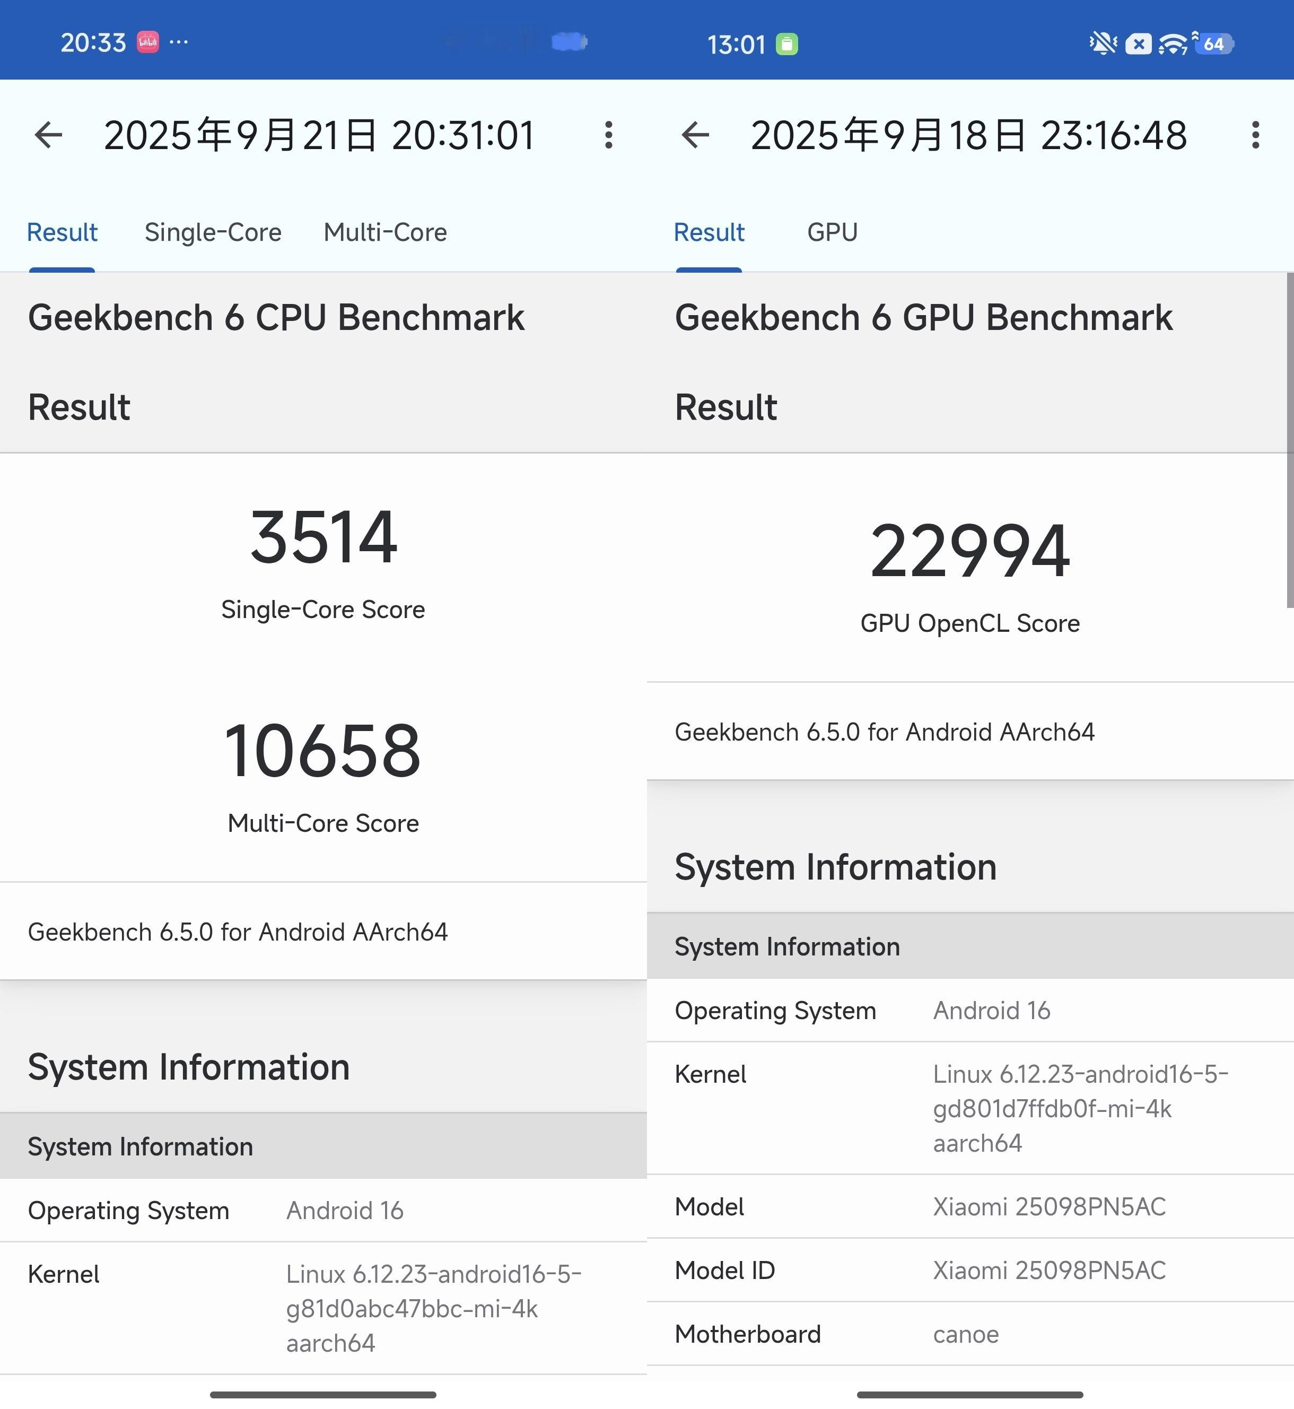Open three-dot menu on GPU benchmark screen

pos(1255,134)
